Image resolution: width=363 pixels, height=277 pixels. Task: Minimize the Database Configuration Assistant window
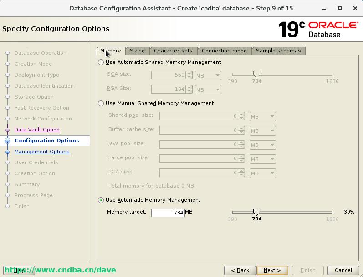coord(324,9)
